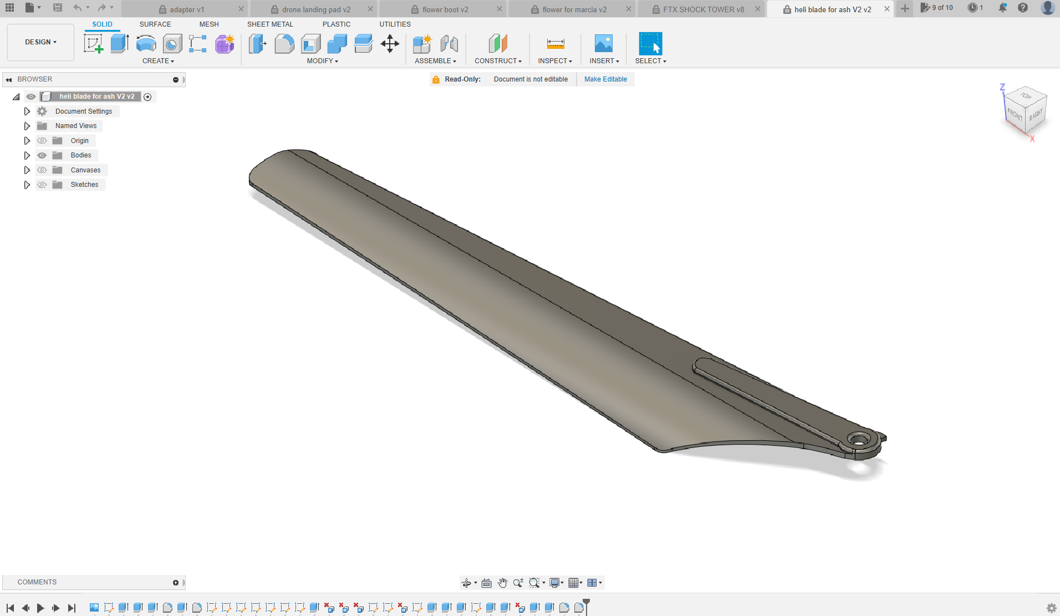Select the Shell tool
Viewport: 1060px width, 616px height.
click(310, 43)
